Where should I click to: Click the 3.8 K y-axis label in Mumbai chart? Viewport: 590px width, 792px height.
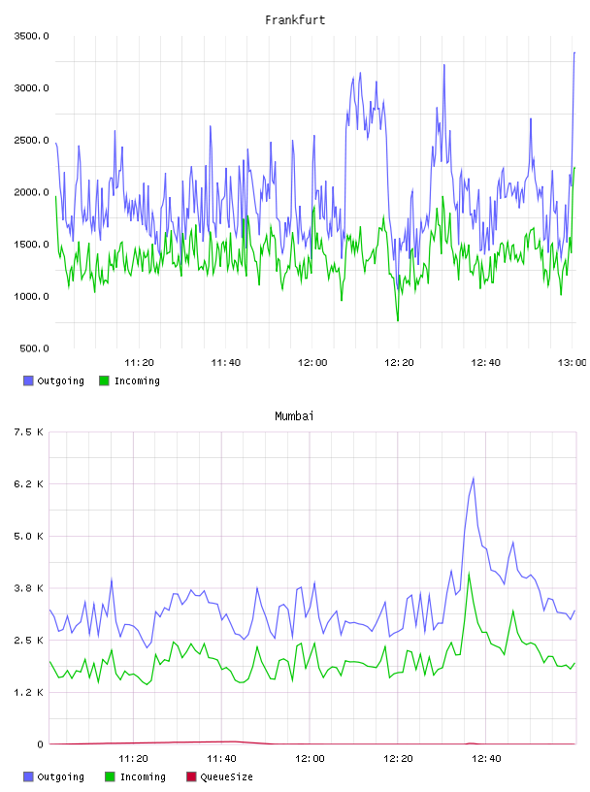point(28,588)
